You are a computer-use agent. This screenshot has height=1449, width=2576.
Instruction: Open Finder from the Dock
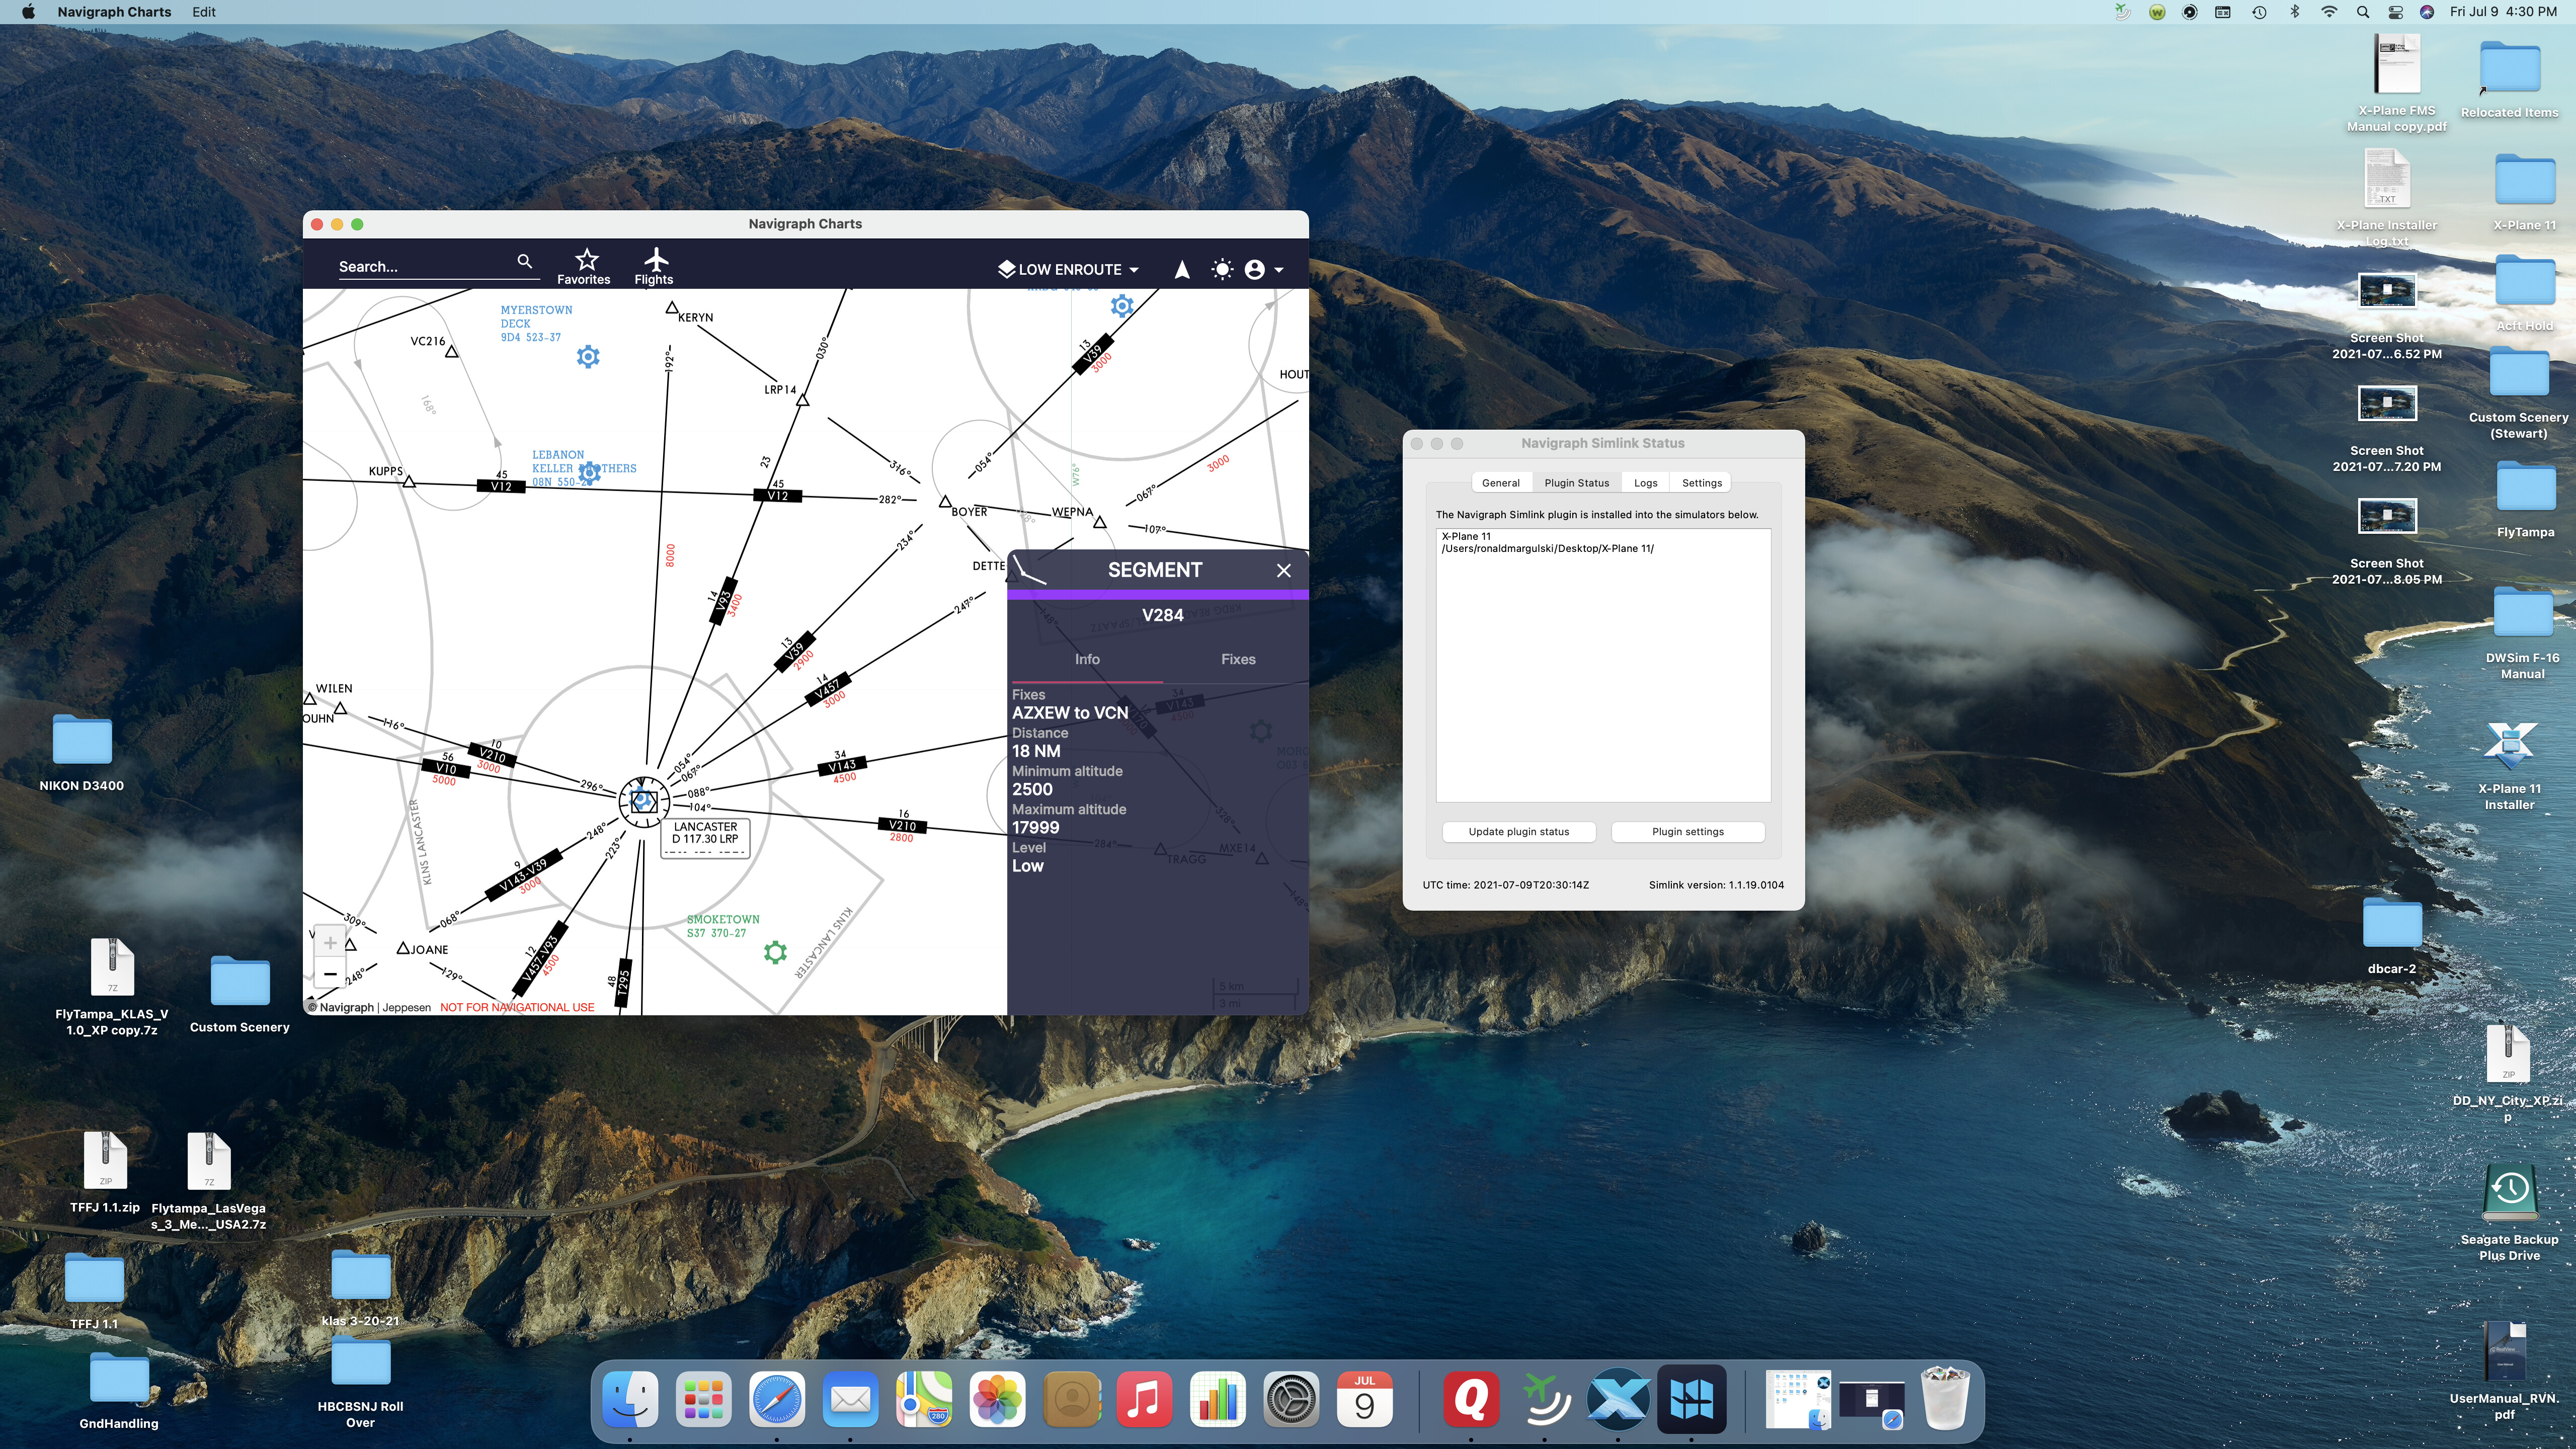(631, 1399)
